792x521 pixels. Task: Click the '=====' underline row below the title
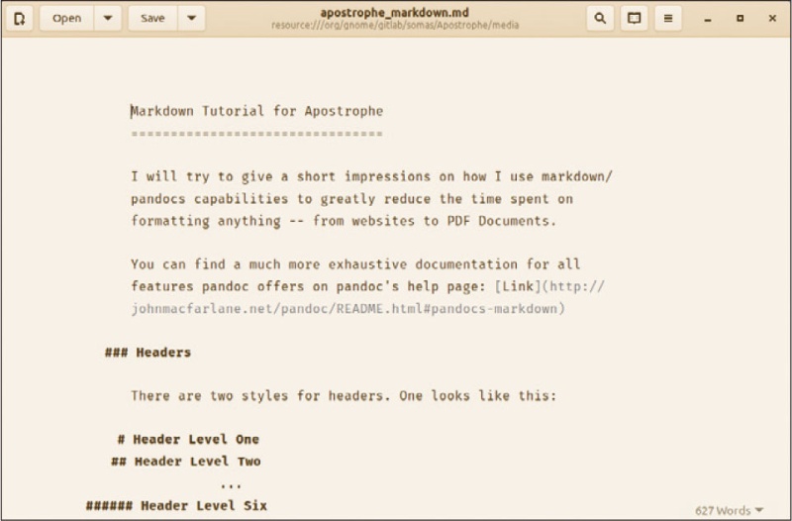pyautogui.click(x=257, y=134)
